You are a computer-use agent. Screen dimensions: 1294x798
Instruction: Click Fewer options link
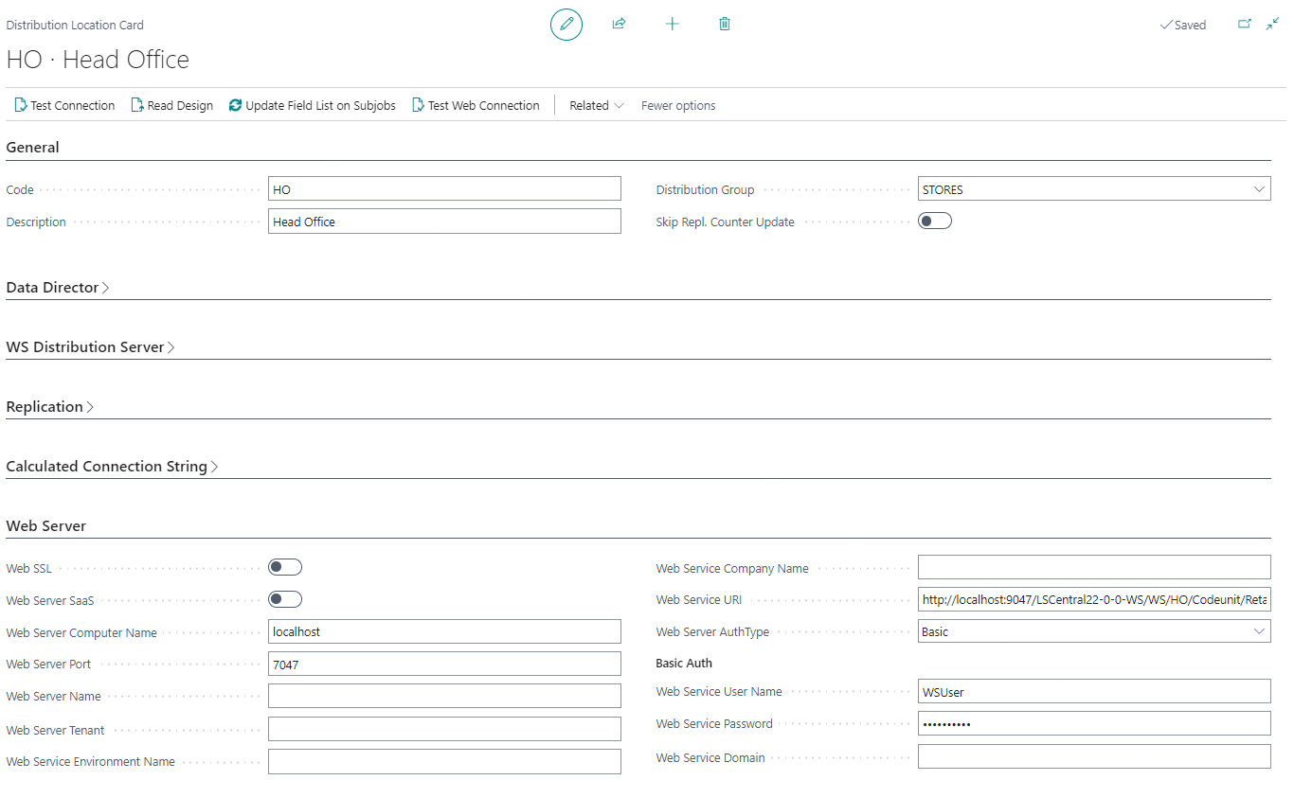tap(678, 105)
